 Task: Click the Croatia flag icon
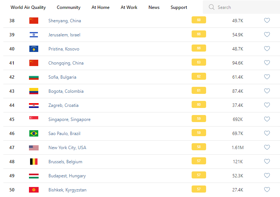tap(34, 105)
